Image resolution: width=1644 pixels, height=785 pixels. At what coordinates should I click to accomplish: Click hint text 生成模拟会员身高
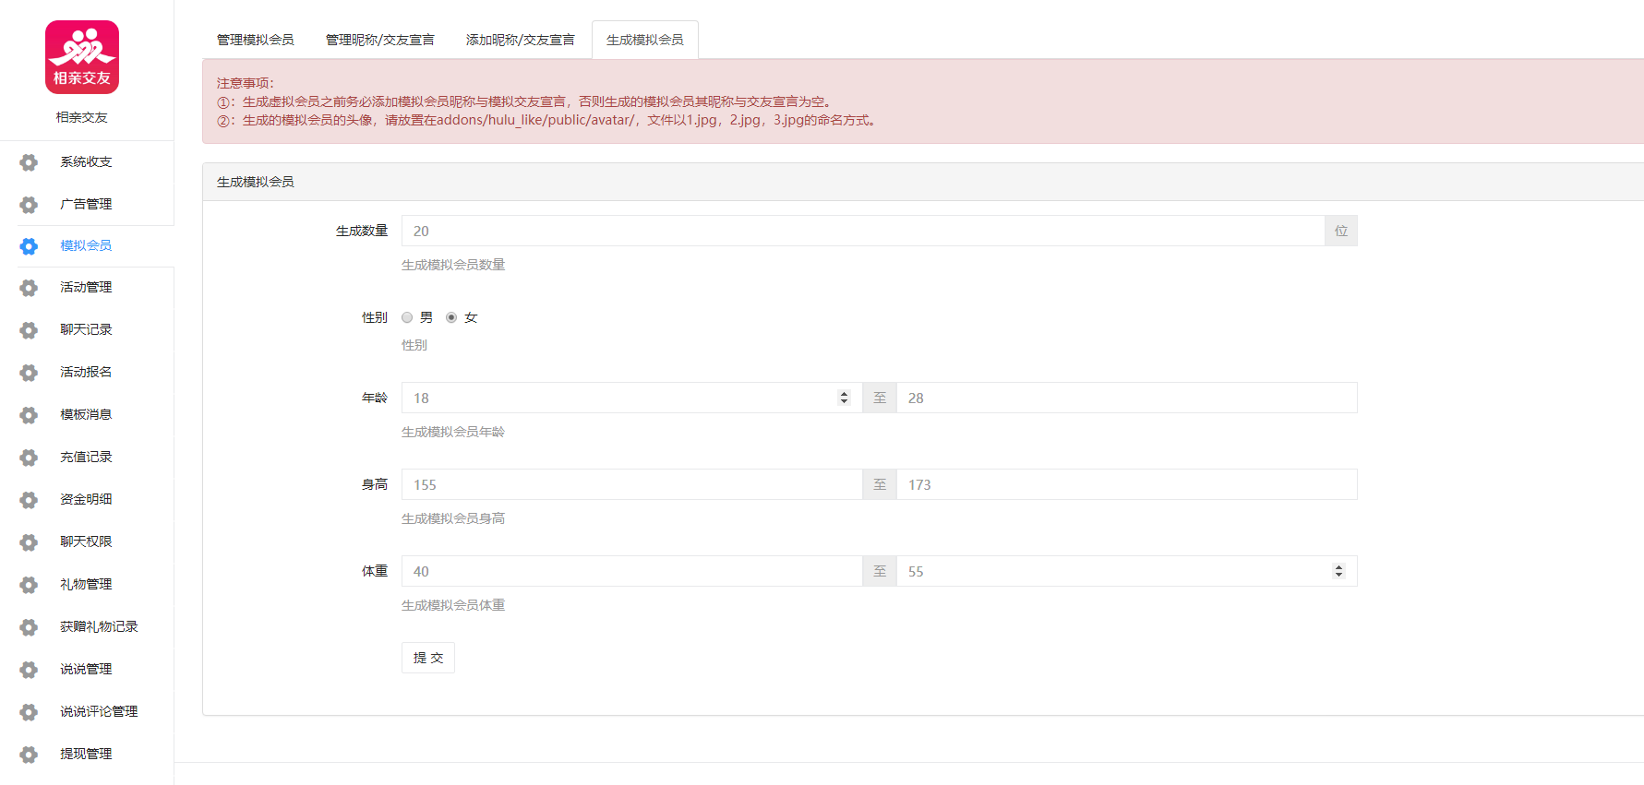[x=453, y=518]
